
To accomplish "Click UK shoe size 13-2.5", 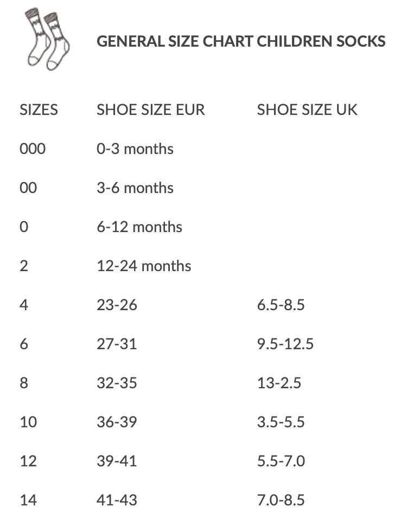I will point(279,383).
